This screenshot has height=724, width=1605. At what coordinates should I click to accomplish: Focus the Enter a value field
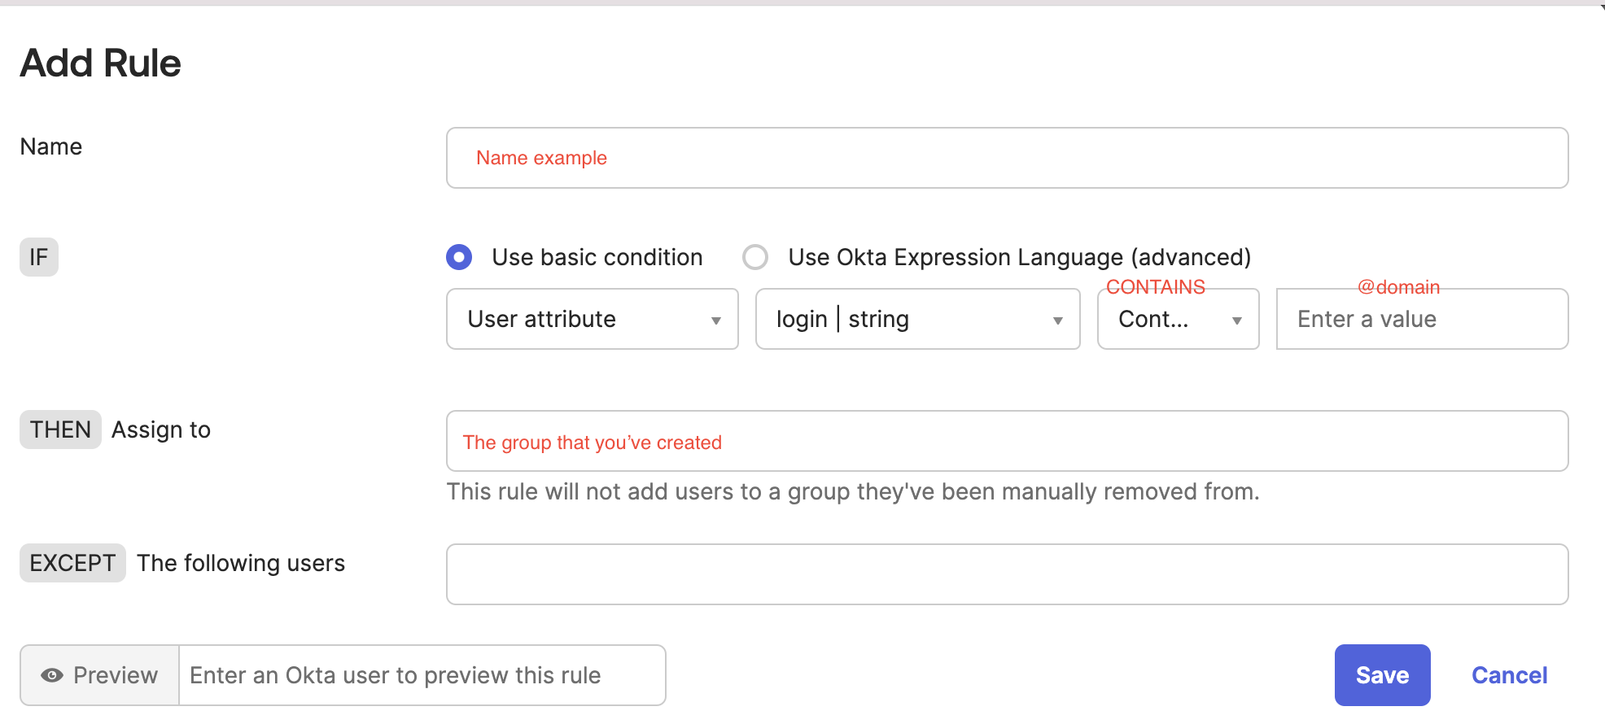(x=1422, y=319)
